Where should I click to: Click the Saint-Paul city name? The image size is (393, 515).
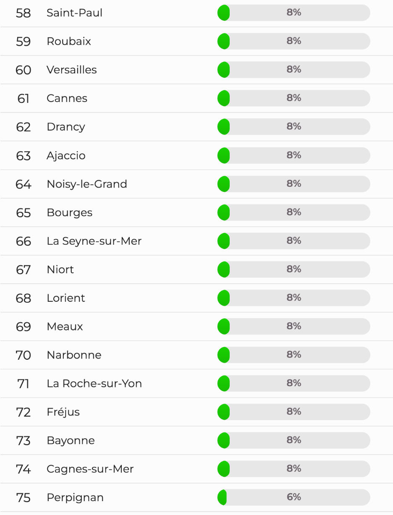(x=74, y=13)
